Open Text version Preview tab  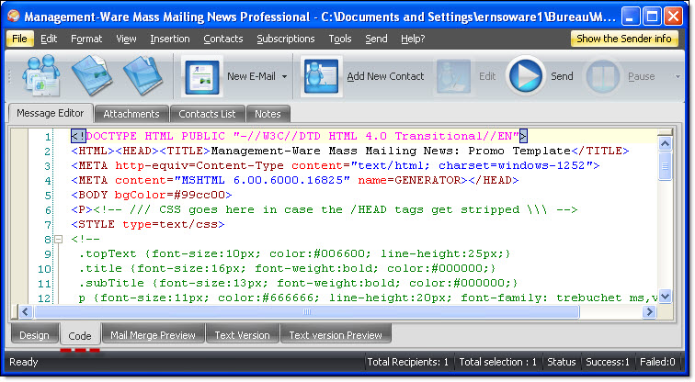click(336, 335)
